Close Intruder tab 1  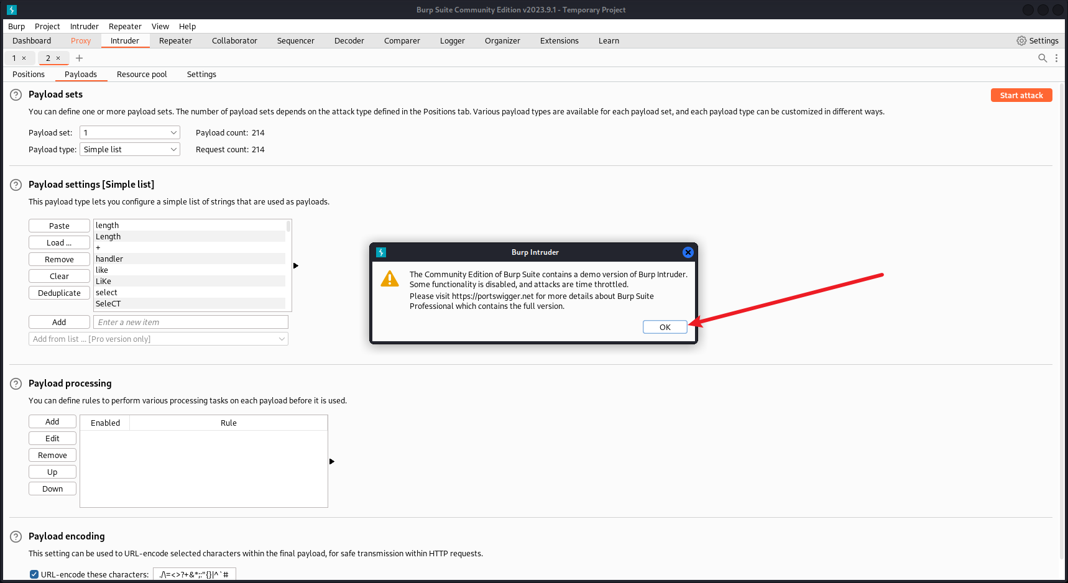[x=24, y=58]
